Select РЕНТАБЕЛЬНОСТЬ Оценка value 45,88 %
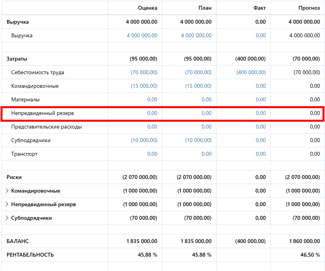The width and height of the screenshot is (325, 271). (147, 255)
